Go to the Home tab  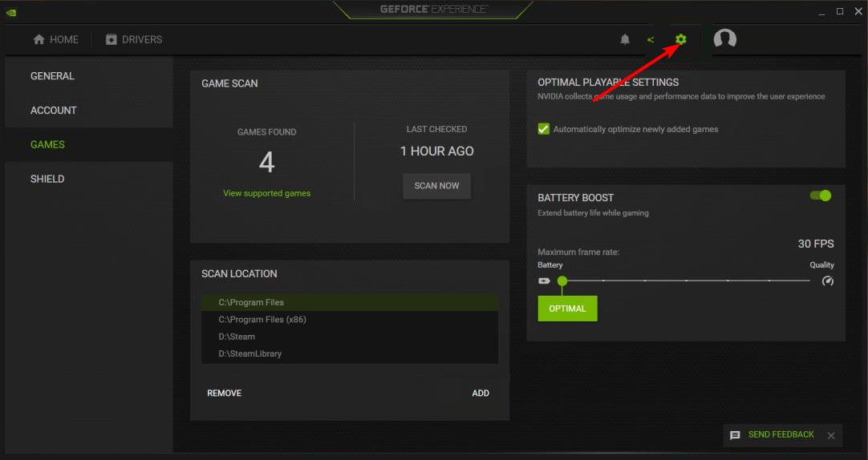pyautogui.click(x=55, y=39)
